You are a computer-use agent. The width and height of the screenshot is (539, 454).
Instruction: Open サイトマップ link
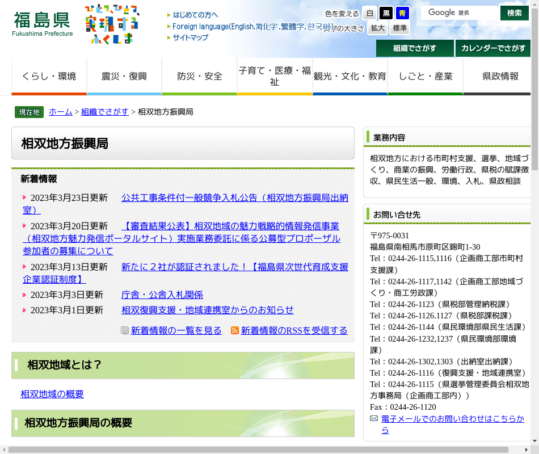[191, 37]
